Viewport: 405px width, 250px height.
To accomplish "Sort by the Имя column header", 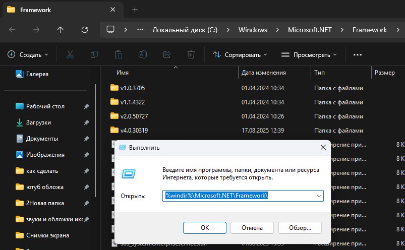I will [x=123, y=73].
